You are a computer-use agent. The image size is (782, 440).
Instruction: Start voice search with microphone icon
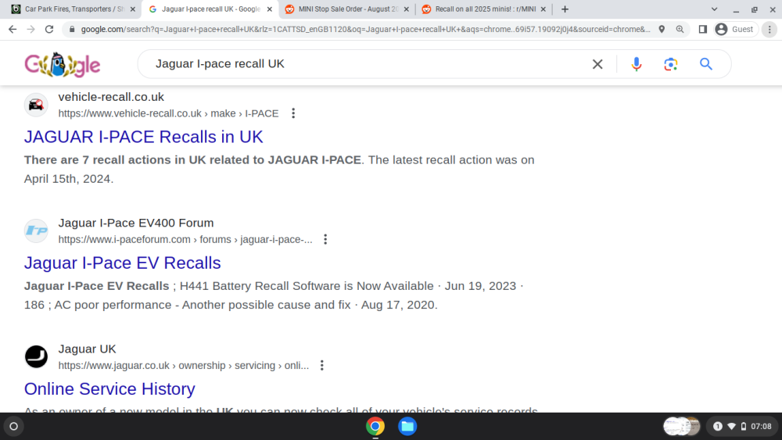tap(637, 64)
